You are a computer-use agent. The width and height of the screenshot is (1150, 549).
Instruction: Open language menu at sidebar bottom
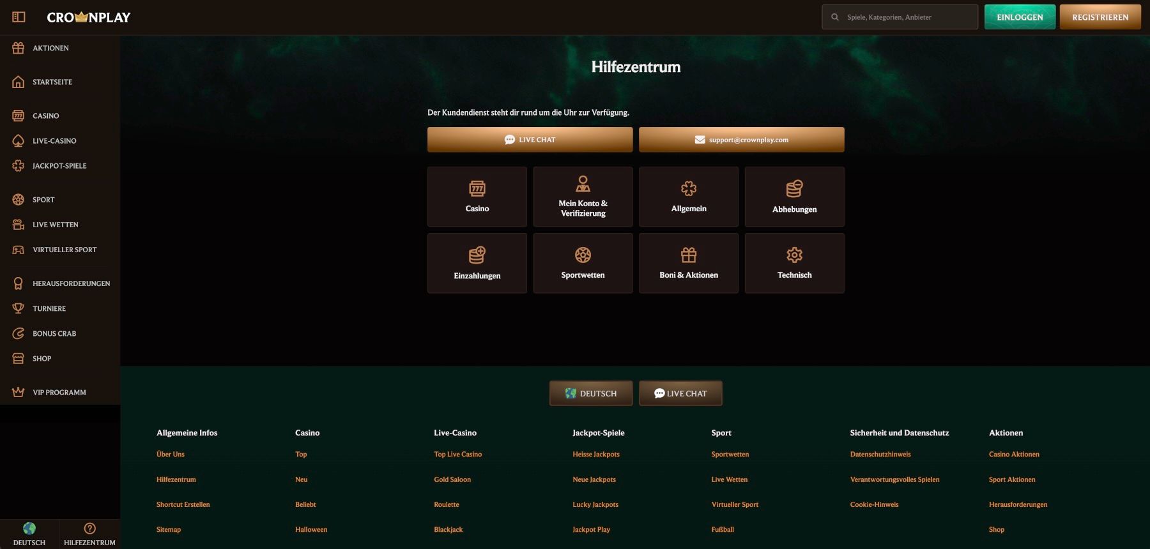(x=29, y=534)
